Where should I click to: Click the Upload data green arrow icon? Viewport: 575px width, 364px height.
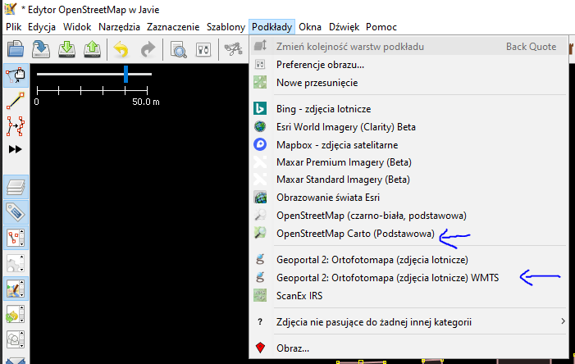(x=92, y=48)
